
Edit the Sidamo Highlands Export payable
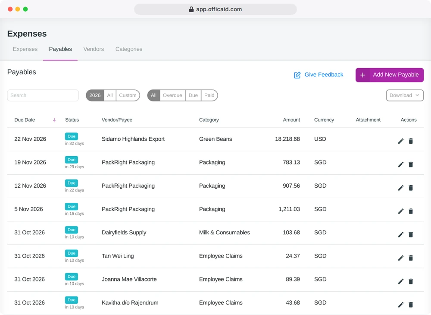pyautogui.click(x=401, y=141)
